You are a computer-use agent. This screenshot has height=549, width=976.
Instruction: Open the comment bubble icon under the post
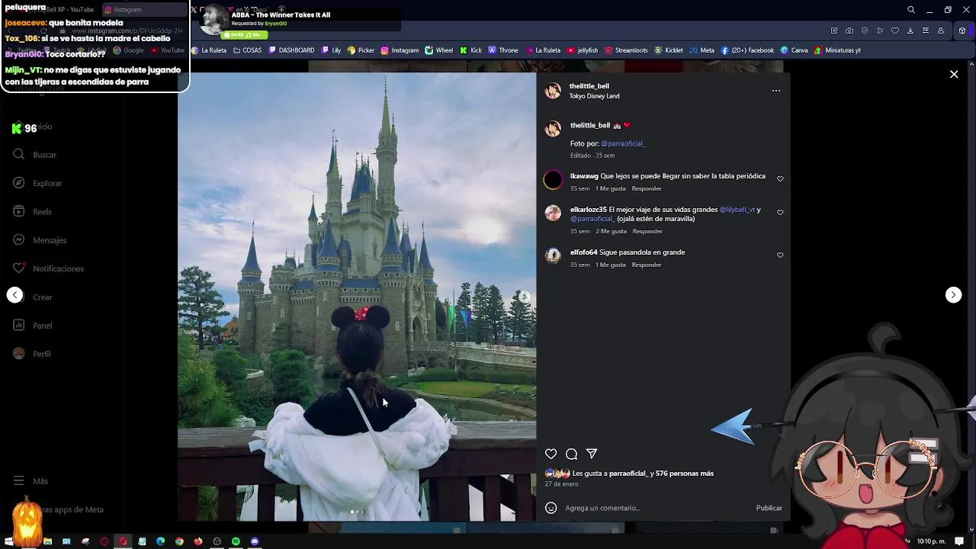pos(571,454)
